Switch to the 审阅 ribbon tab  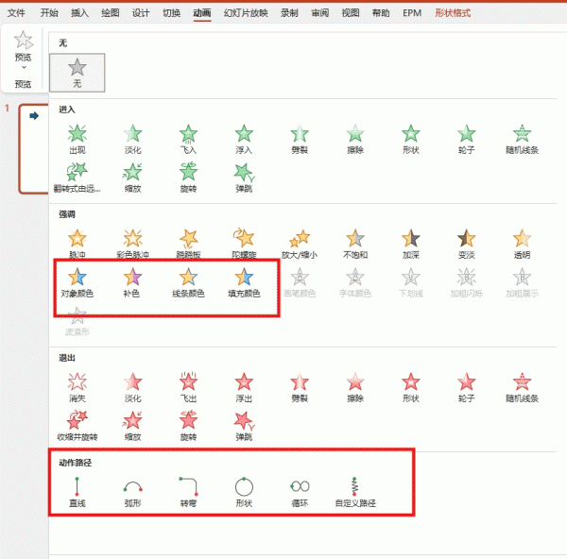(x=320, y=13)
